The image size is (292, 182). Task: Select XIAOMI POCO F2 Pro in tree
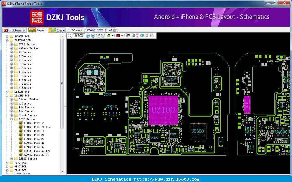point(37,127)
